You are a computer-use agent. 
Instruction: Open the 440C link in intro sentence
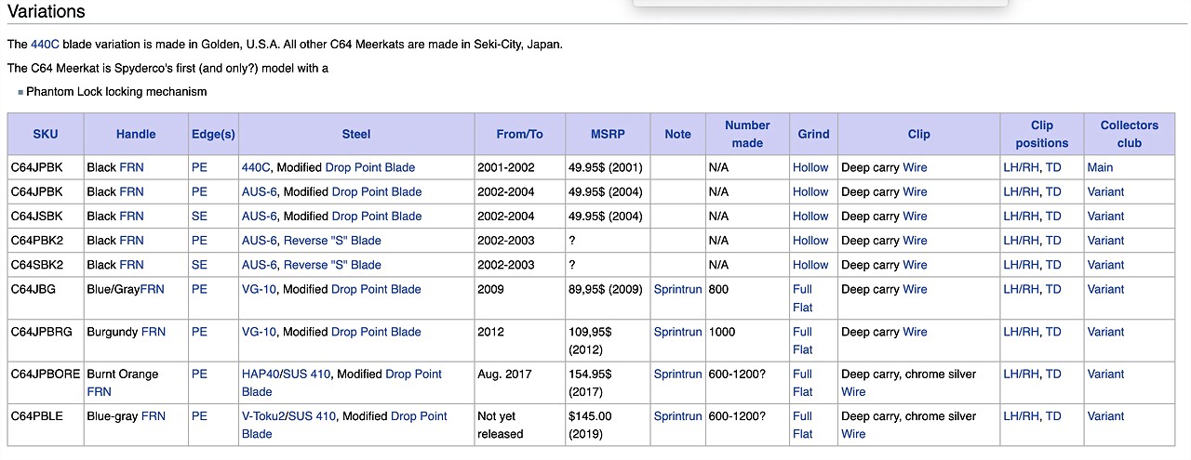(45, 44)
